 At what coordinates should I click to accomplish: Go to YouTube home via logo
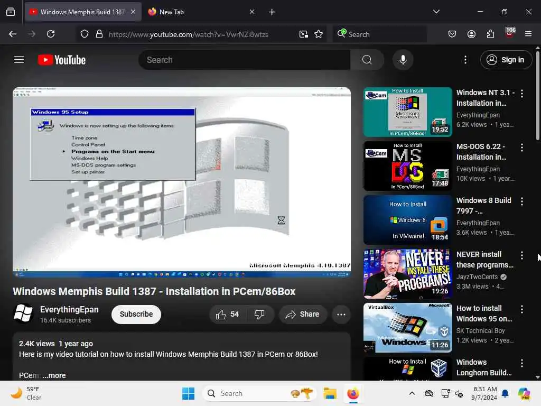coord(62,60)
